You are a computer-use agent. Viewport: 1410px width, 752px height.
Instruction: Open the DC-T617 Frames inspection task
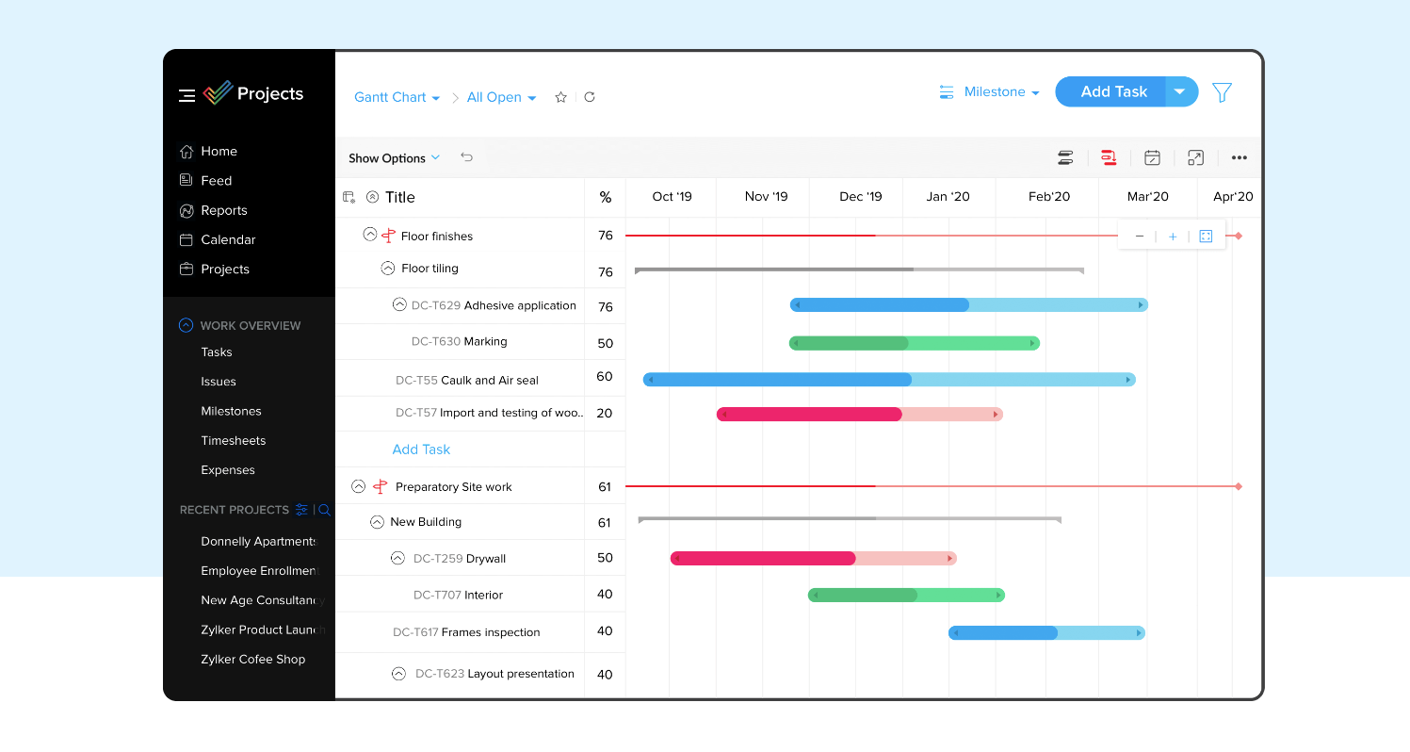466,632
